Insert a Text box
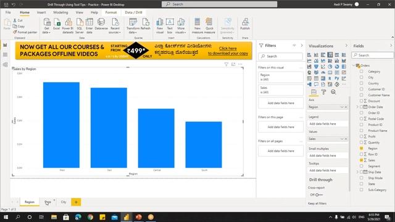This screenshot has width=395, height=222. 170,26
